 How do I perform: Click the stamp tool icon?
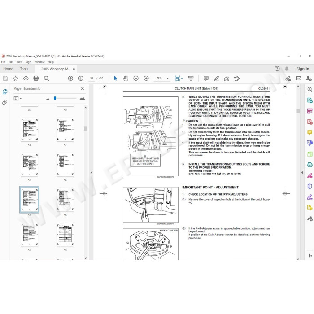tap(237, 78)
